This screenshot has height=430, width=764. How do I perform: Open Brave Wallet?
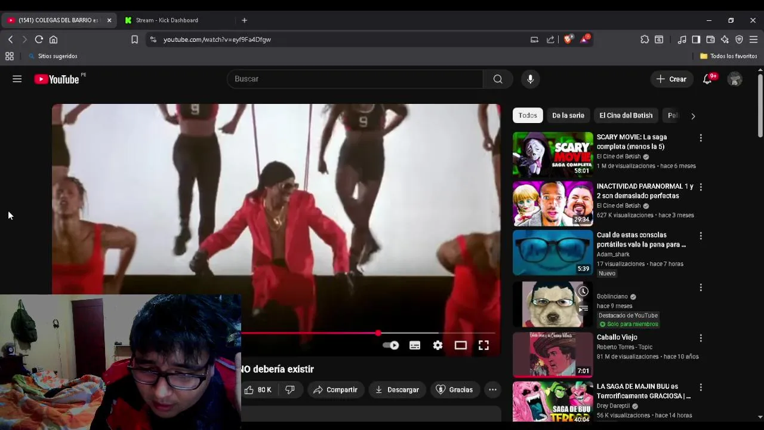pos(710,39)
